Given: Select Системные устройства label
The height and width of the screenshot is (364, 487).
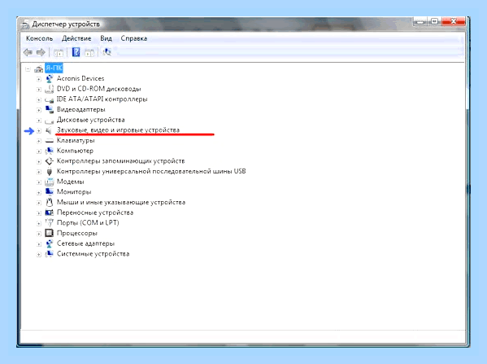Looking at the screenshot, I should coord(93,253).
